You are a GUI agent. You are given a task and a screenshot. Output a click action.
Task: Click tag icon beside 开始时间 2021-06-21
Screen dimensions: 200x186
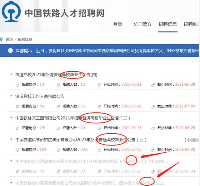point(99,85)
